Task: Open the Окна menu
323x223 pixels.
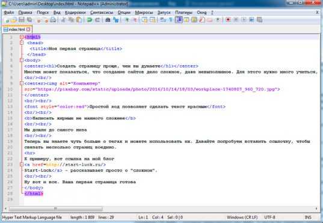Action: tap(201, 13)
